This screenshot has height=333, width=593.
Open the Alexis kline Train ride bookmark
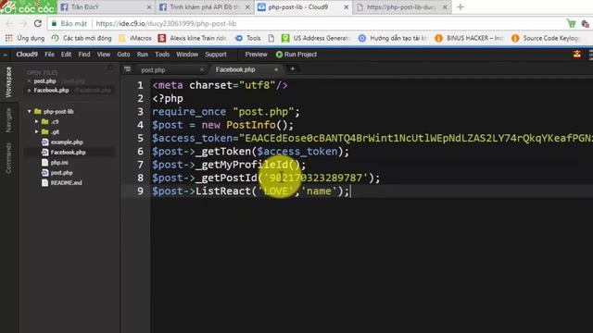click(x=192, y=38)
